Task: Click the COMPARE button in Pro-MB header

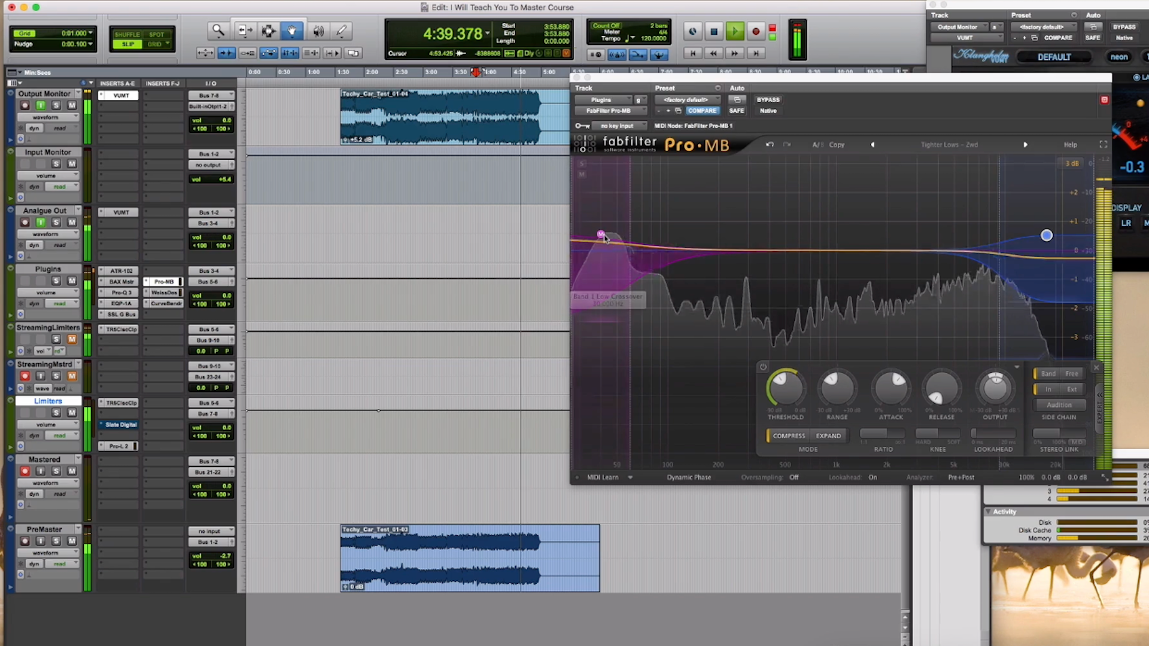Action: 702,111
